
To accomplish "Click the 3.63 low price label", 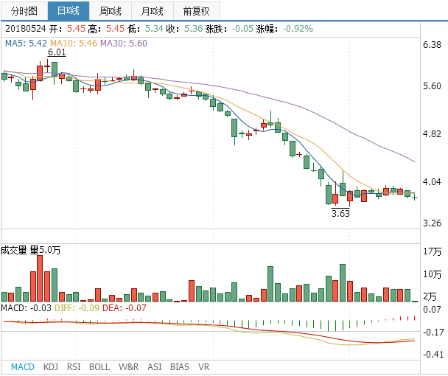I will coord(340,213).
